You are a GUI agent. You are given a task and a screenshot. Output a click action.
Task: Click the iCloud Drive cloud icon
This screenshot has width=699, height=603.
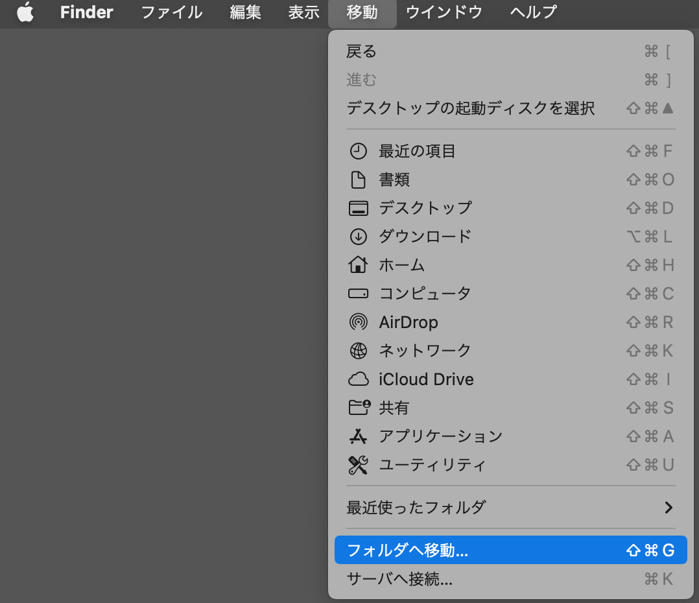pos(358,379)
